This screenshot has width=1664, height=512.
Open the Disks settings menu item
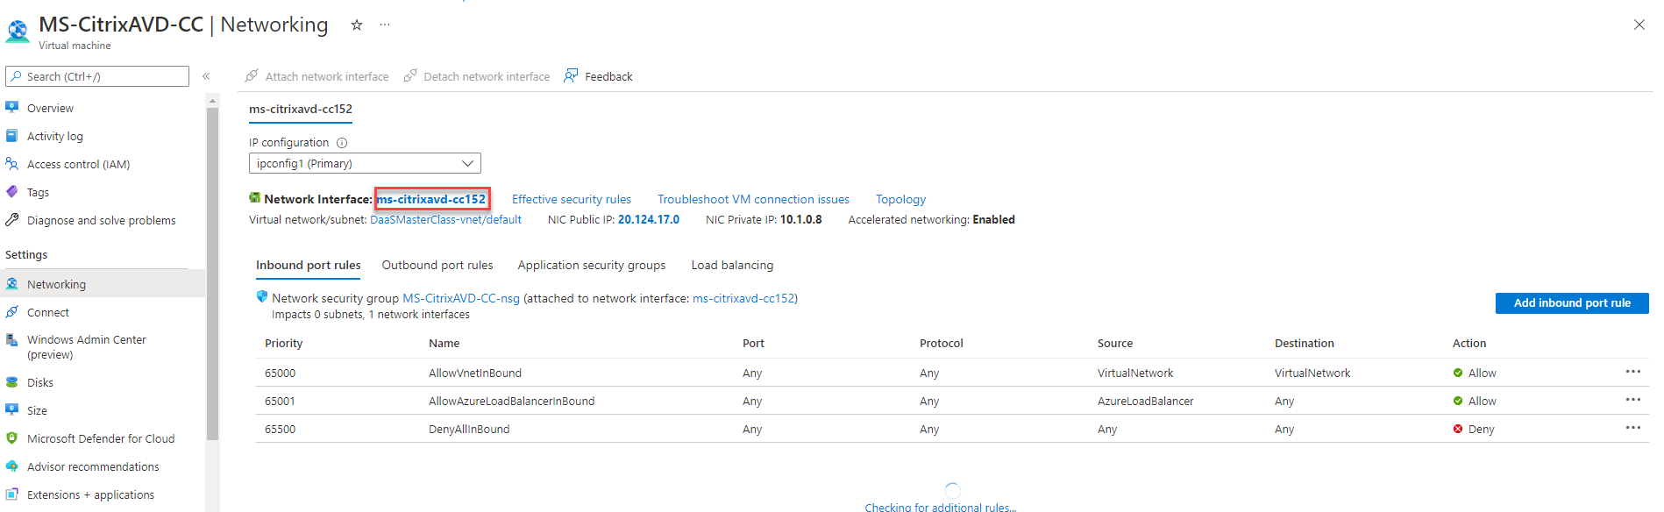(x=40, y=382)
